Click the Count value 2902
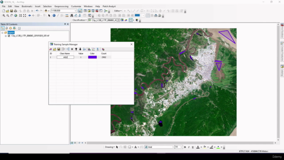 [x=104, y=57]
